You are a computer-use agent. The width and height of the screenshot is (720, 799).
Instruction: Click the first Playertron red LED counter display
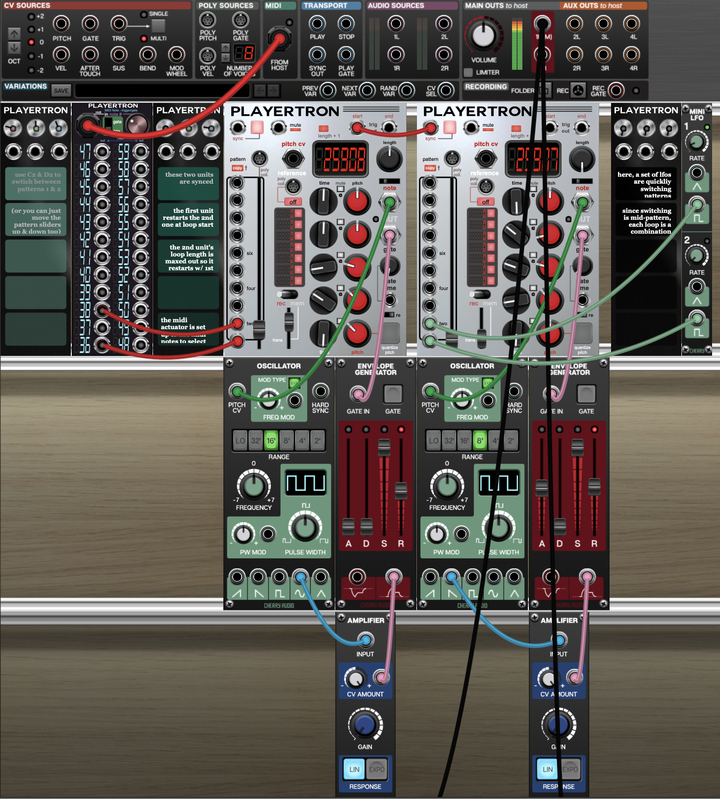[341, 159]
